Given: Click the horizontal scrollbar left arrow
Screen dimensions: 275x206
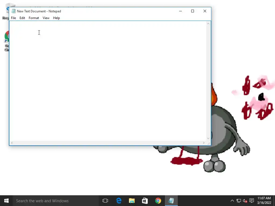Looking at the screenshot, I should point(12,143).
